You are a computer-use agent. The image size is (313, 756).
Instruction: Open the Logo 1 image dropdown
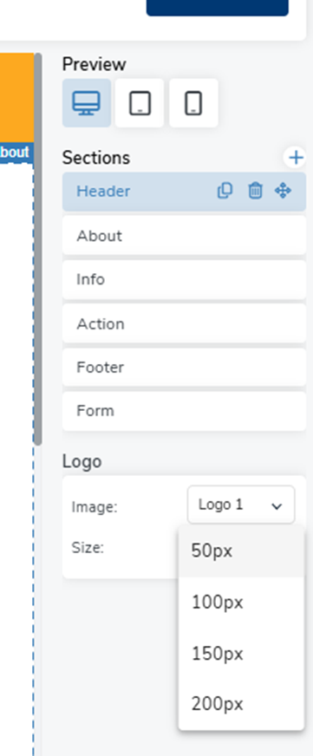click(x=241, y=505)
